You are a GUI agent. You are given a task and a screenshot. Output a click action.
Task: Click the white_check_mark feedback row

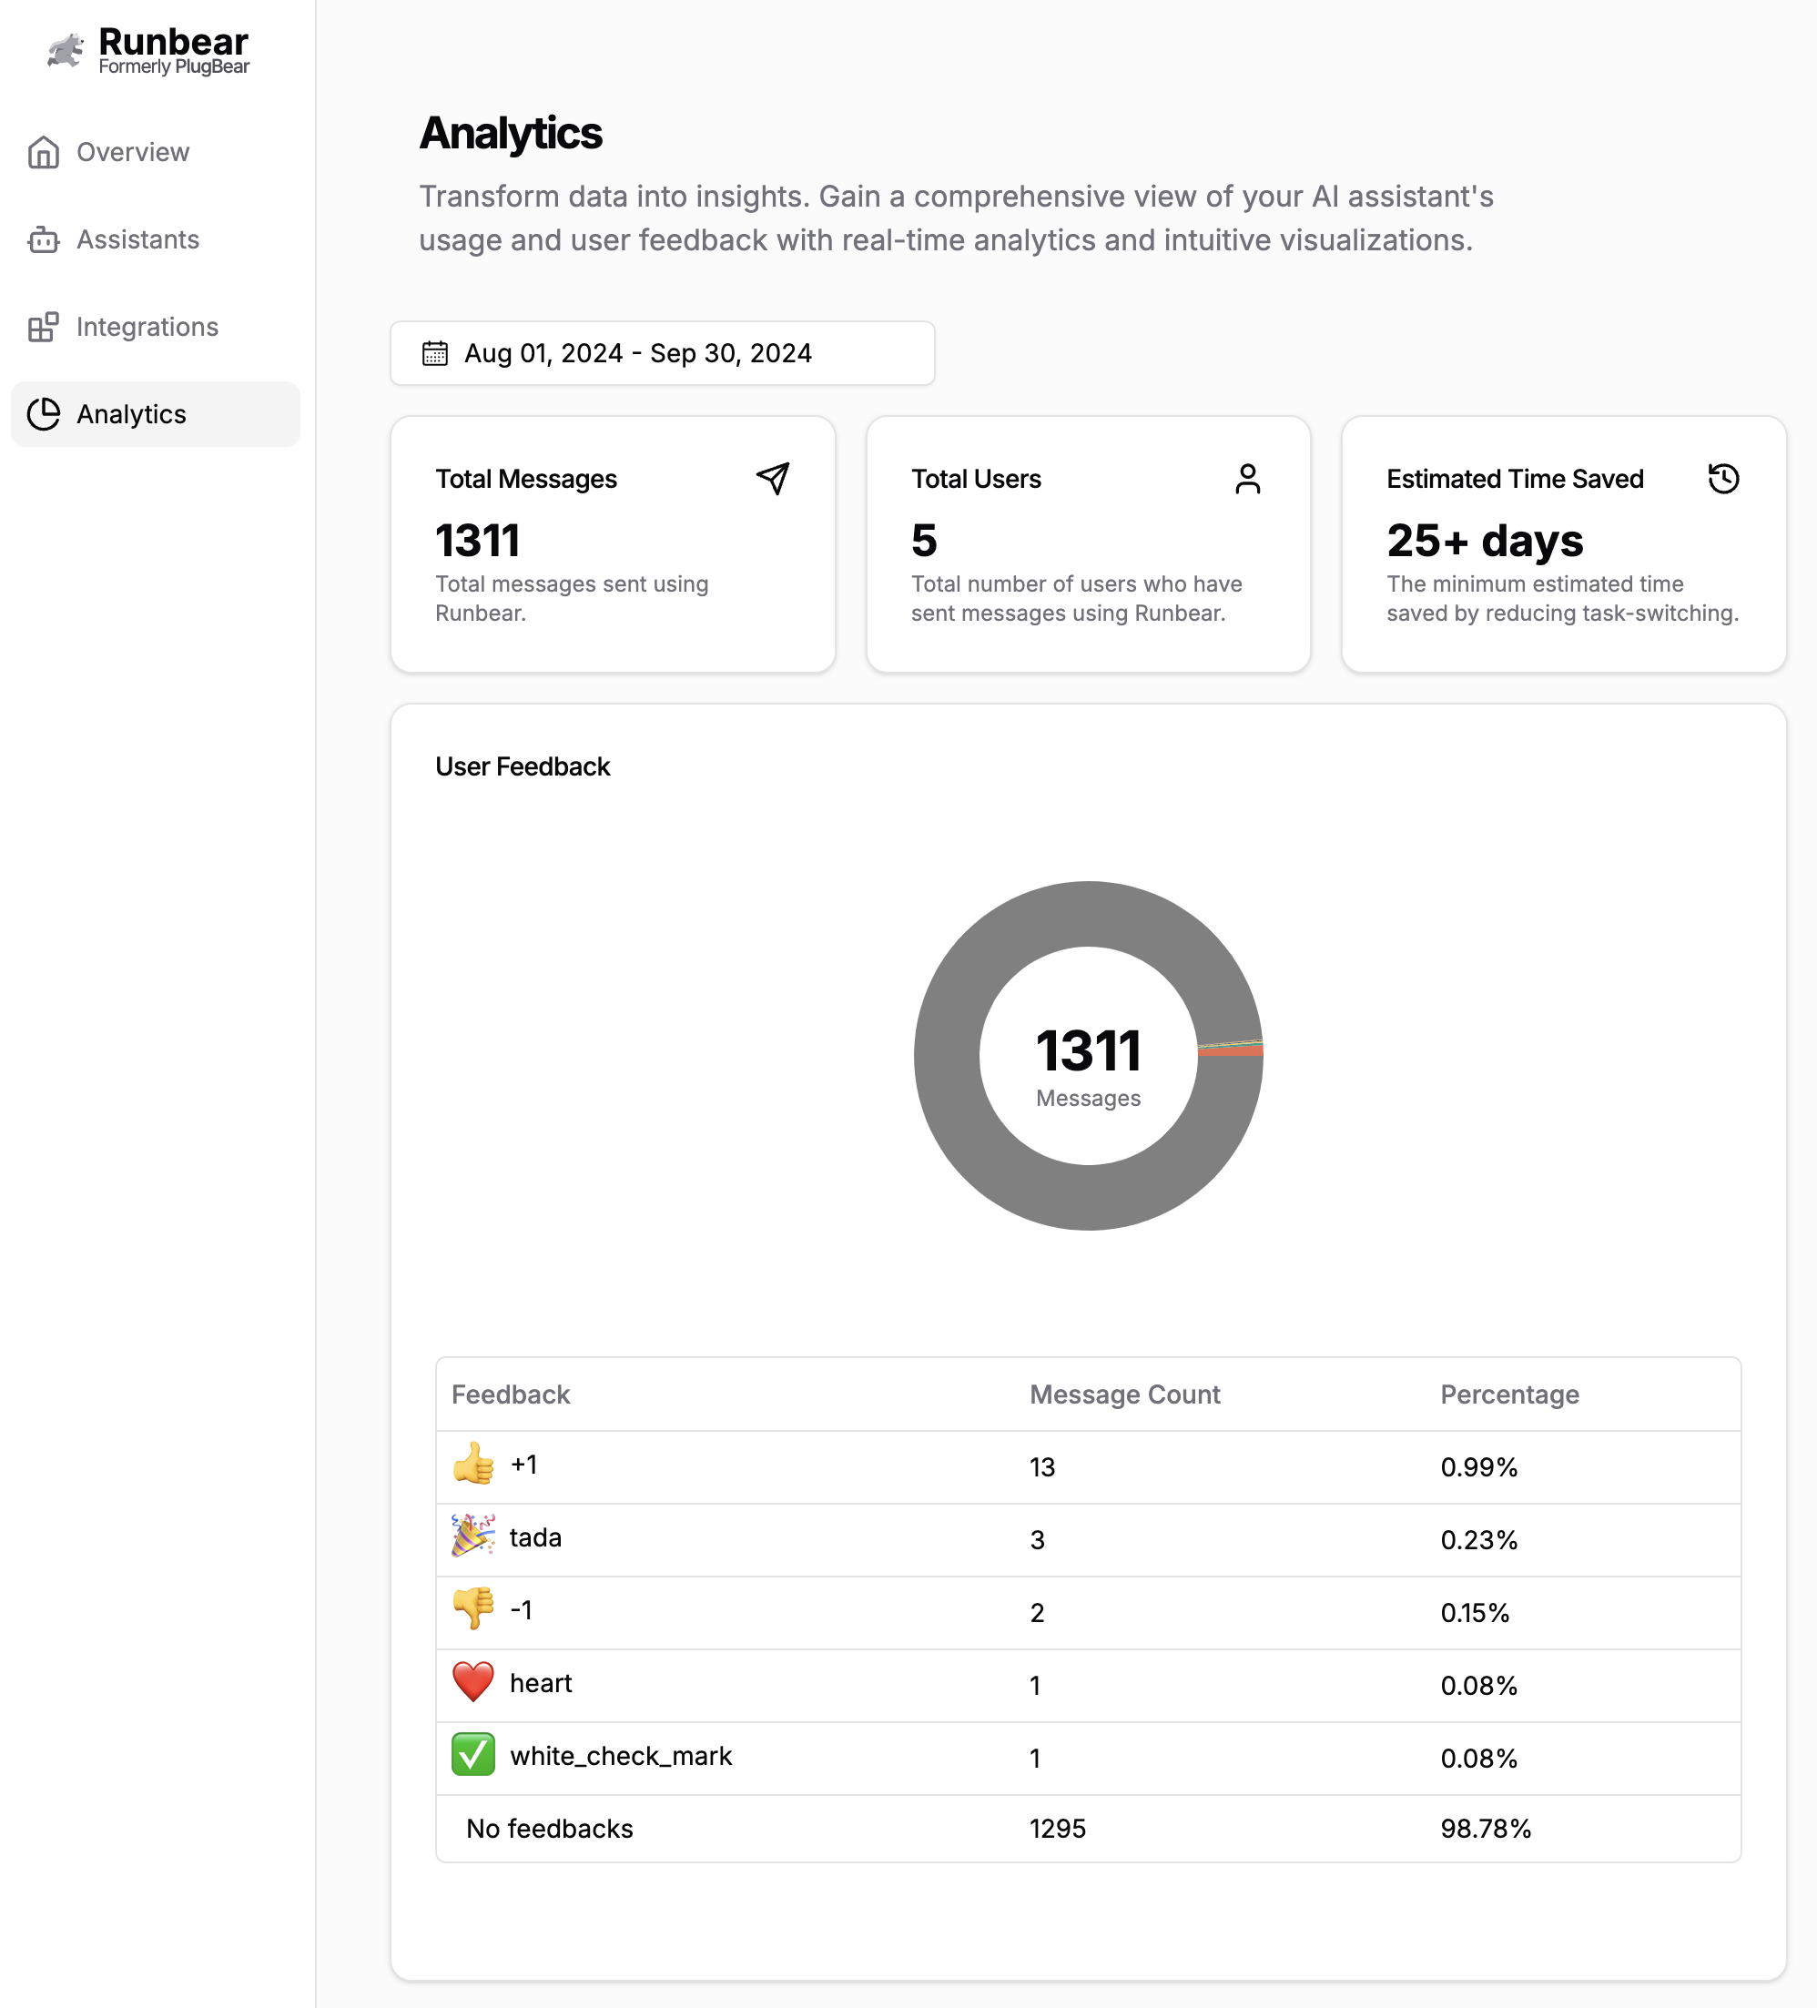tap(1088, 1754)
